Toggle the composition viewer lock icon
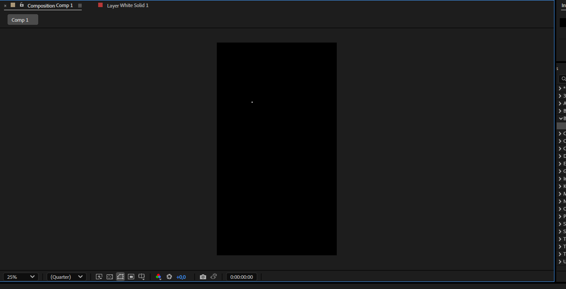The image size is (566, 289). click(22, 5)
